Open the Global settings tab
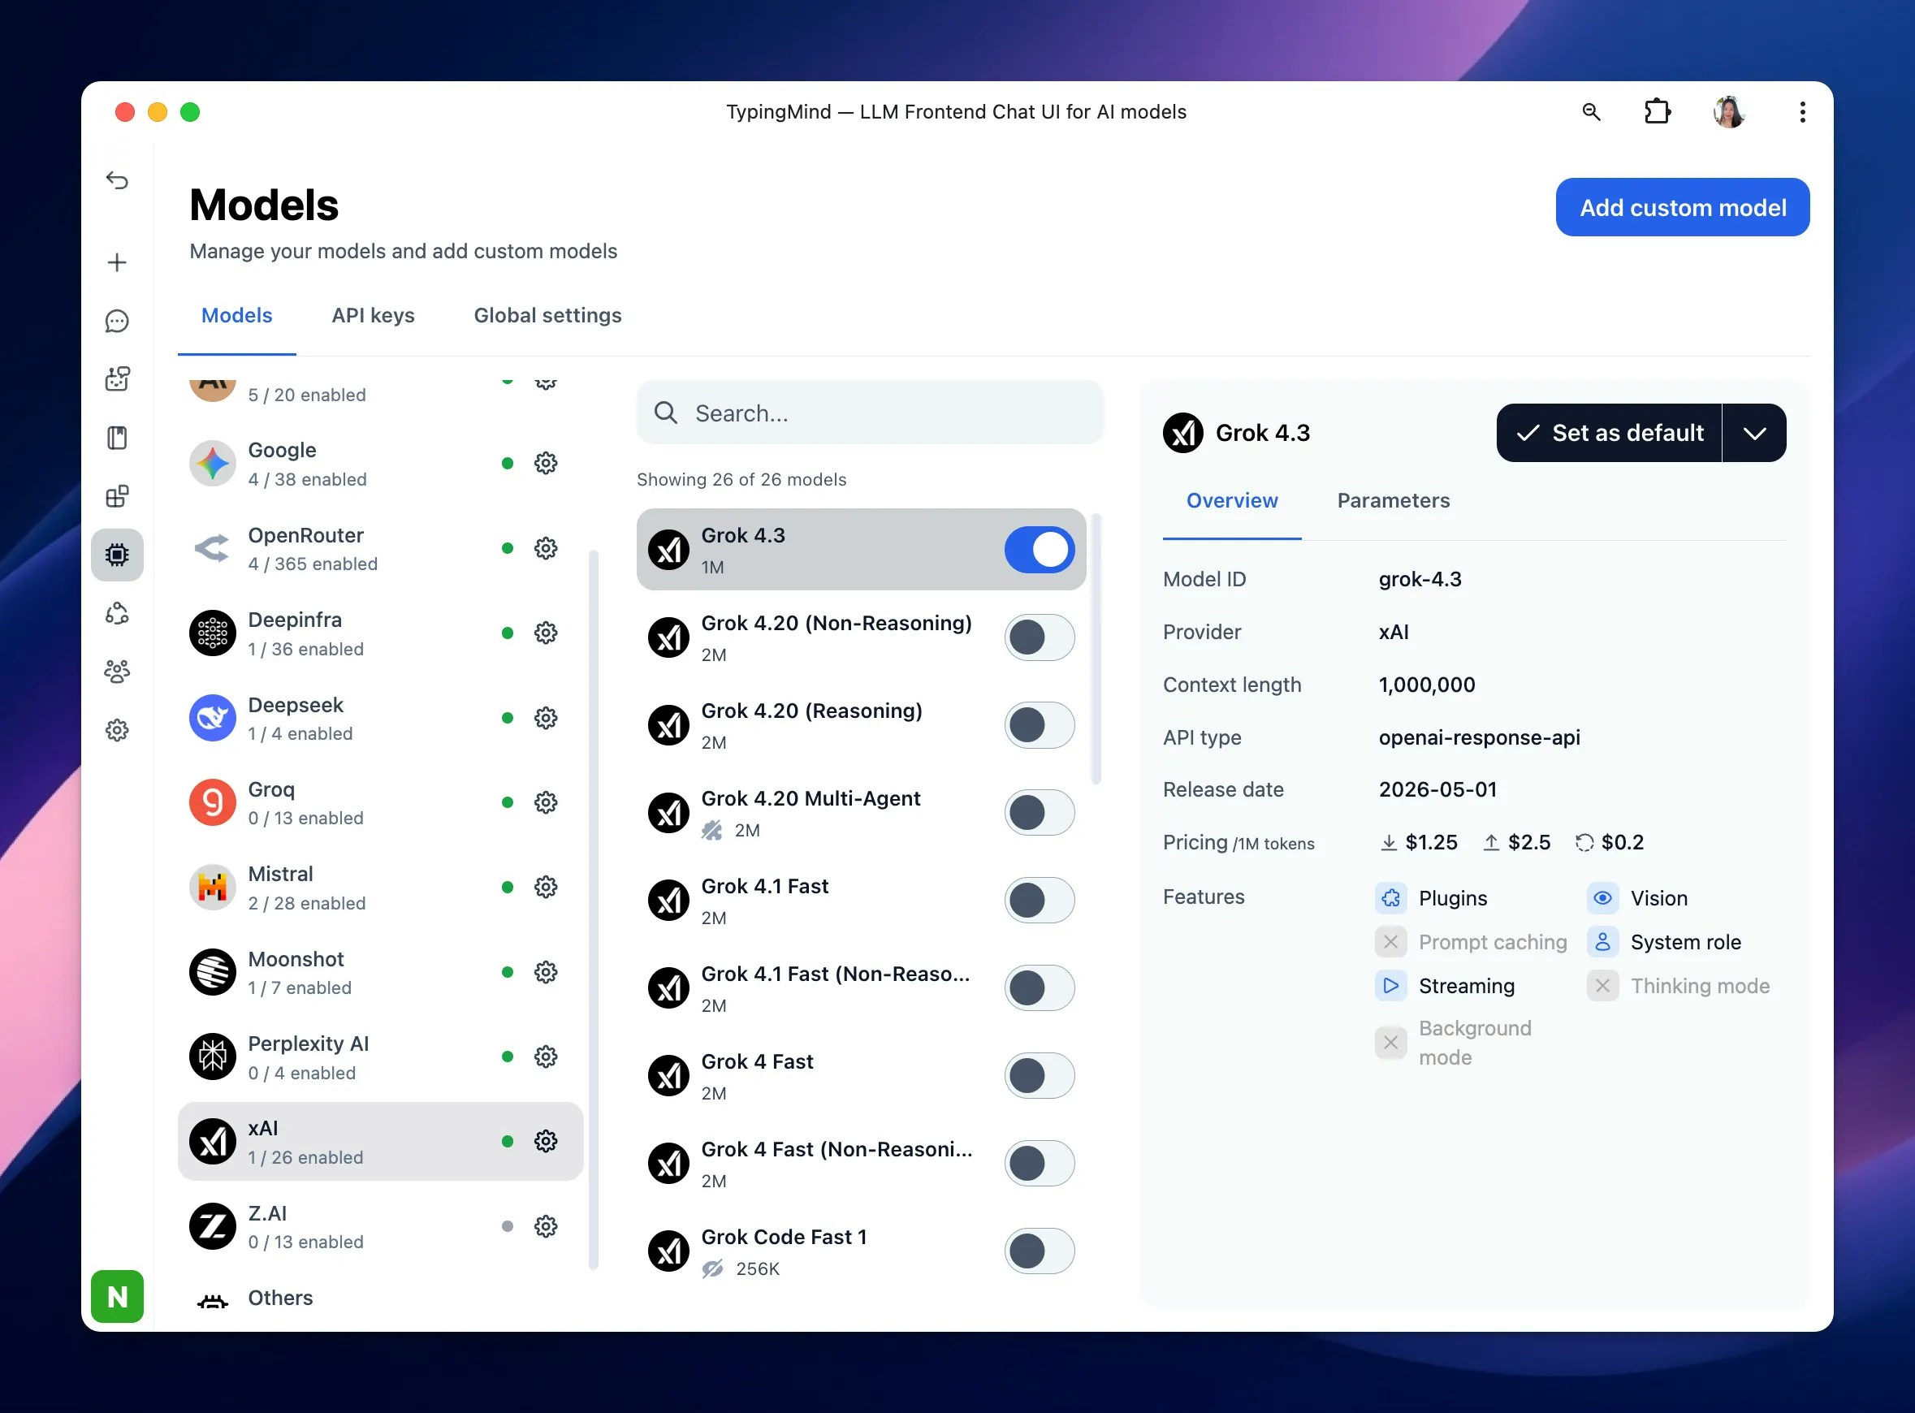The width and height of the screenshot is (1915, 1413). [547, 316]
